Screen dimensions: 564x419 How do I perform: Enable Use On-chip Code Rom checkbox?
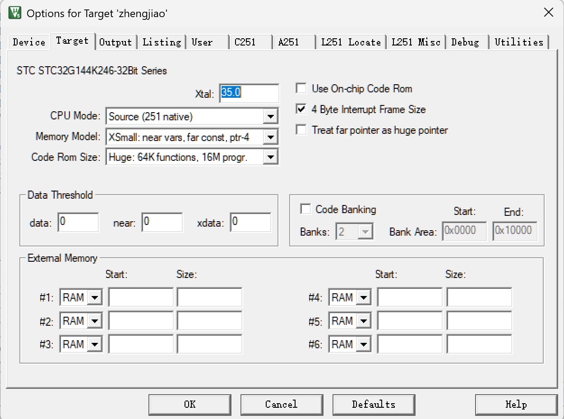click(301, 88)
